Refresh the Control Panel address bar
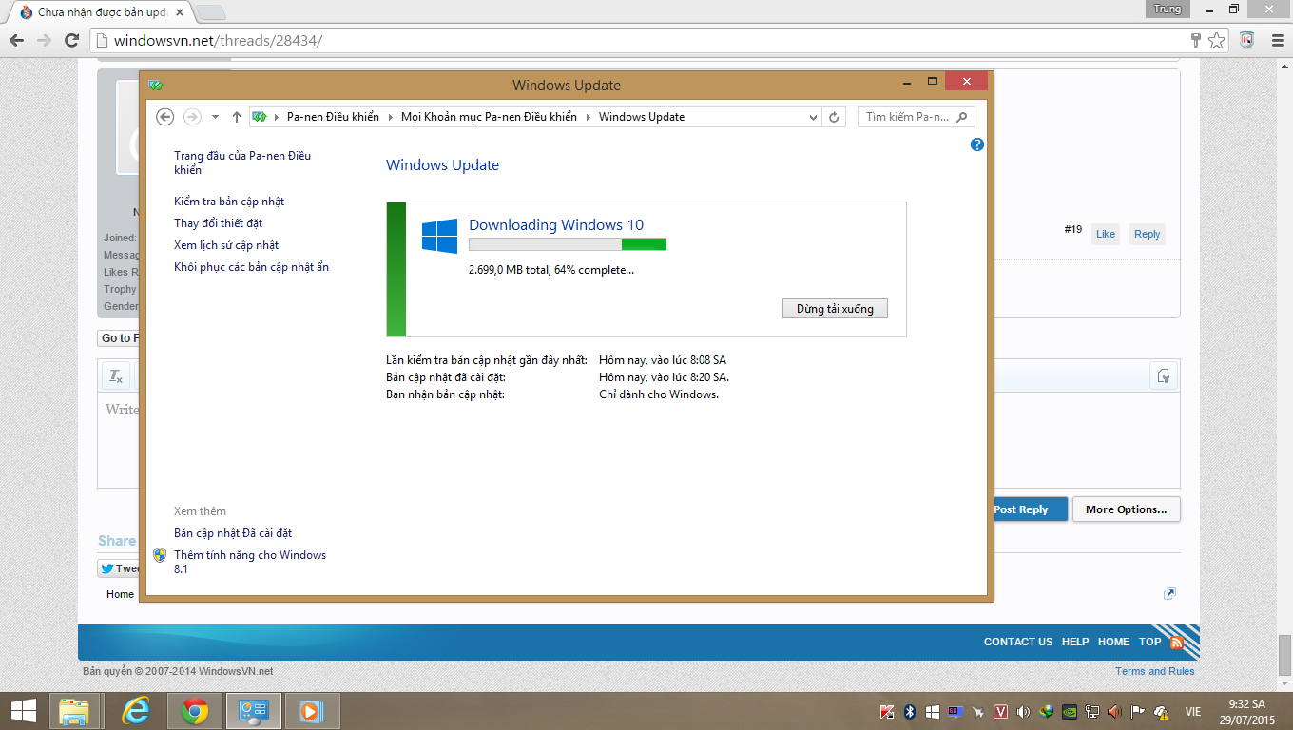Image resolution: width=1293 pixels, height=730 pixels. click(x=834, y=117)
